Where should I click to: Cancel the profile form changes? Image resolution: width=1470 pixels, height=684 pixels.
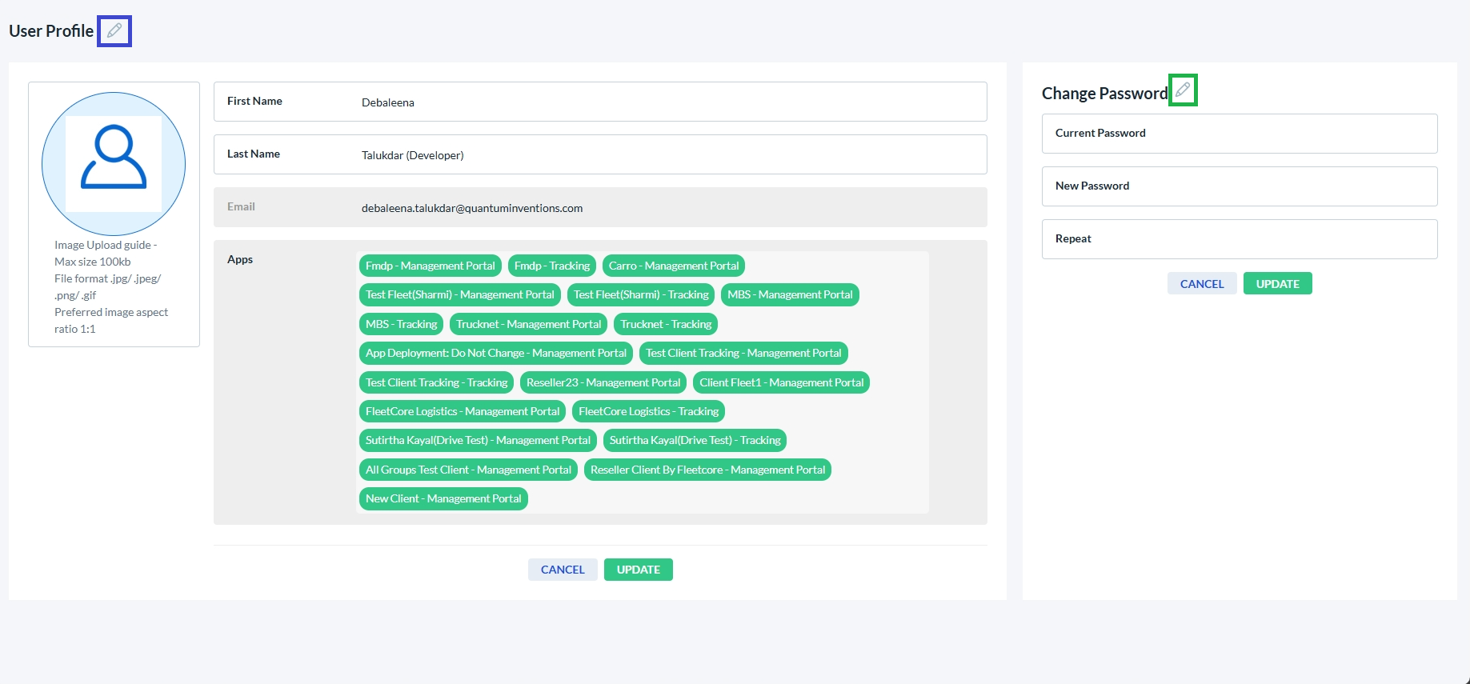point(563,570)
